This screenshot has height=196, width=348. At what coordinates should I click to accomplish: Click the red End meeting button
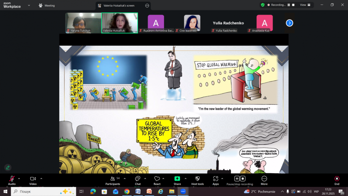(x=337, y=179)
